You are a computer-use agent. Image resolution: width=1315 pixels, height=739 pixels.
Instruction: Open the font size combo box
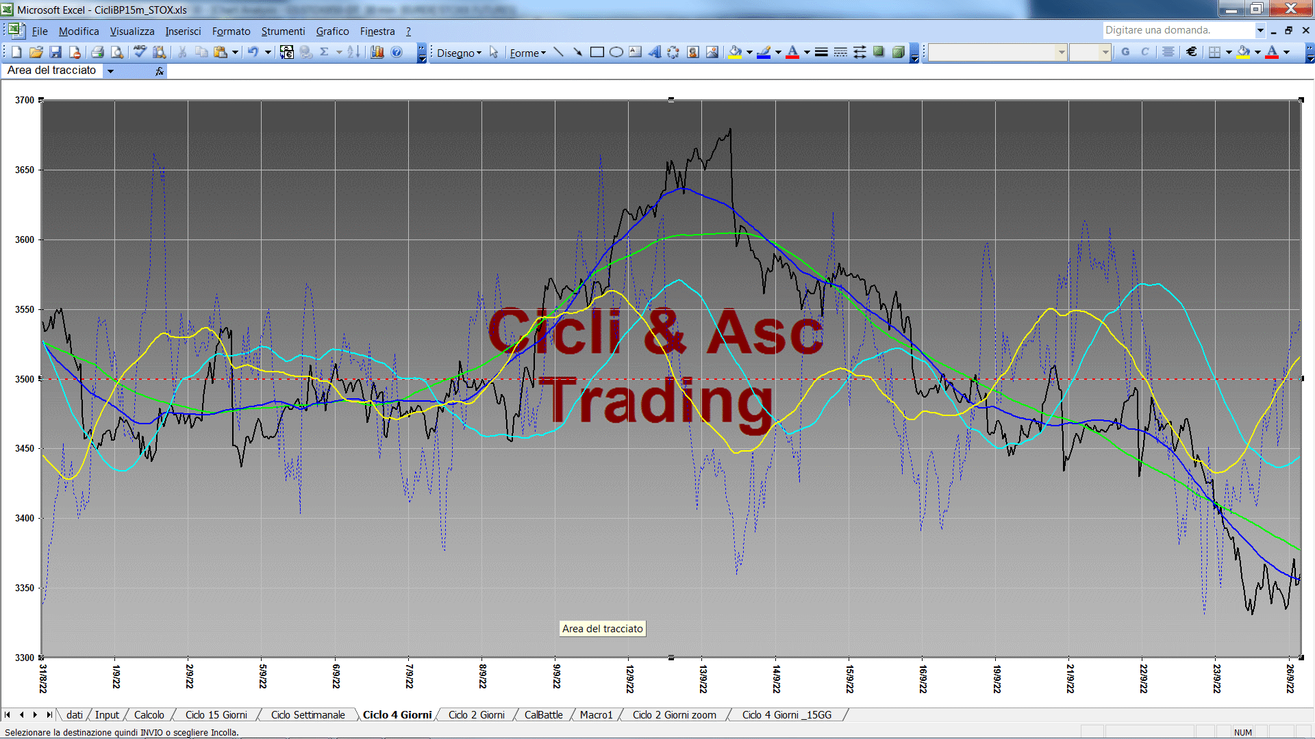pos(1090,53)
